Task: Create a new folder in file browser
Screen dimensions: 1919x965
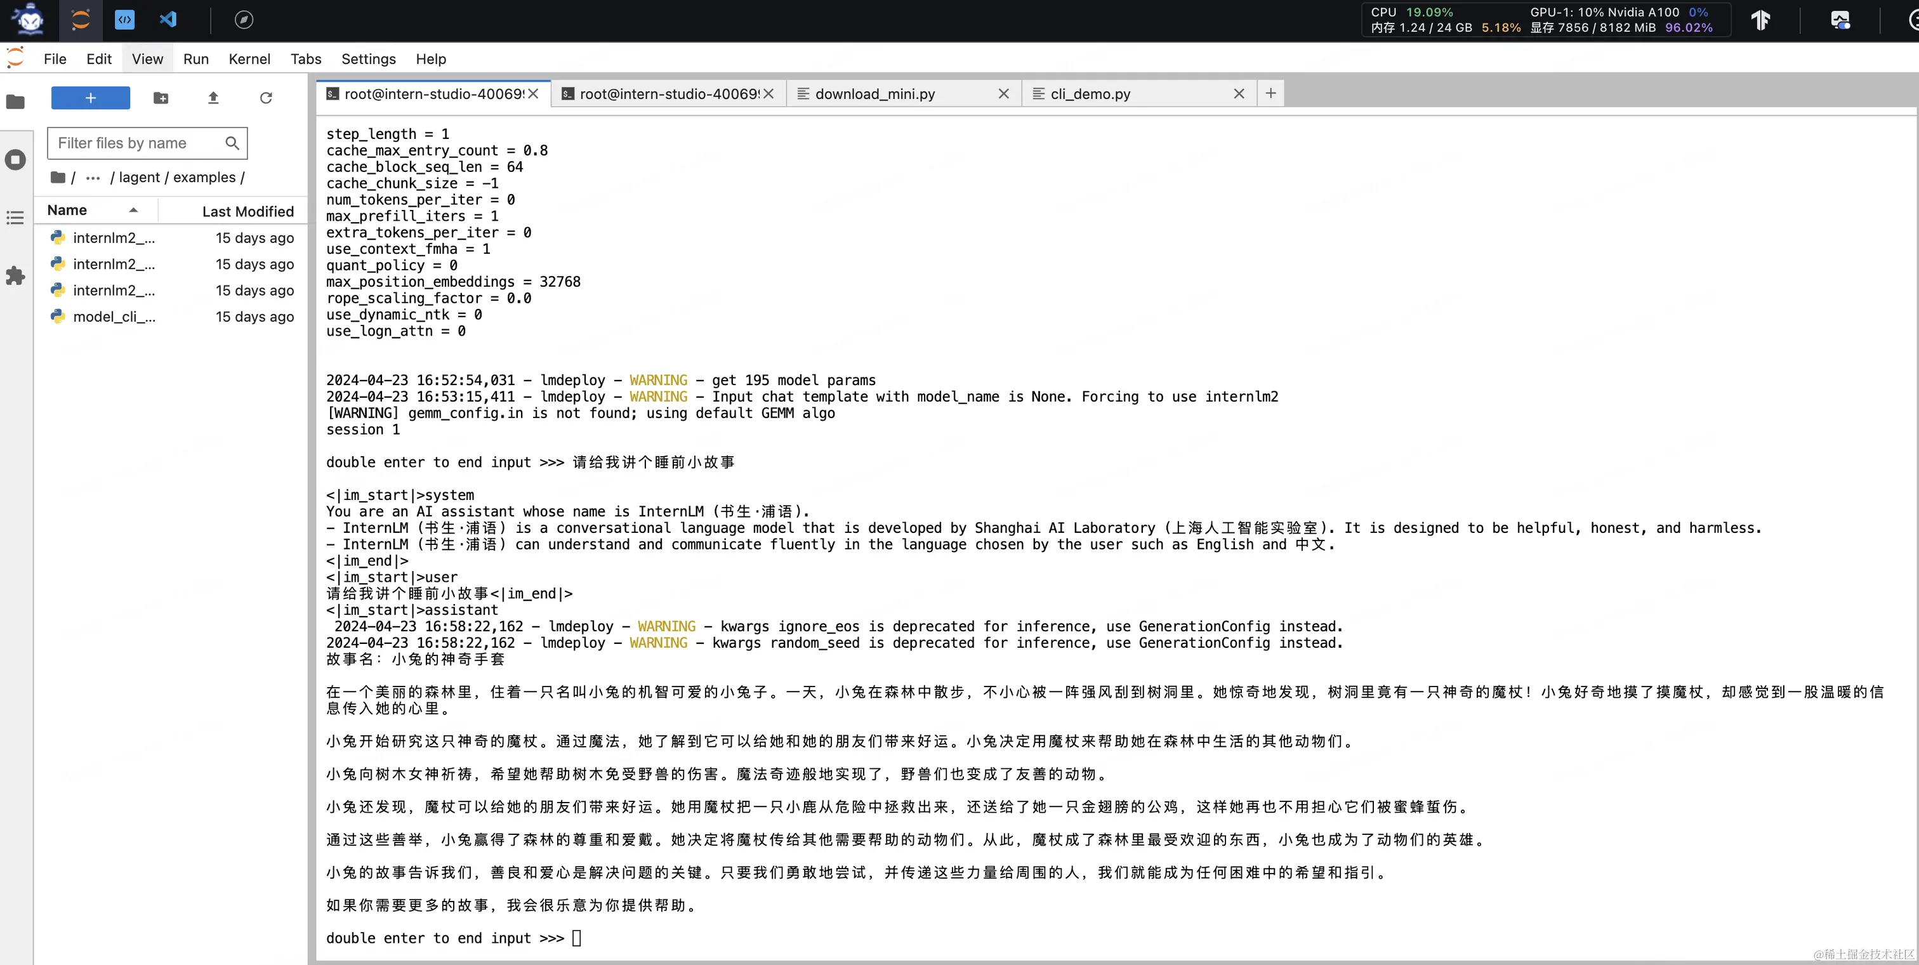Action: click(x=161, y=98)
